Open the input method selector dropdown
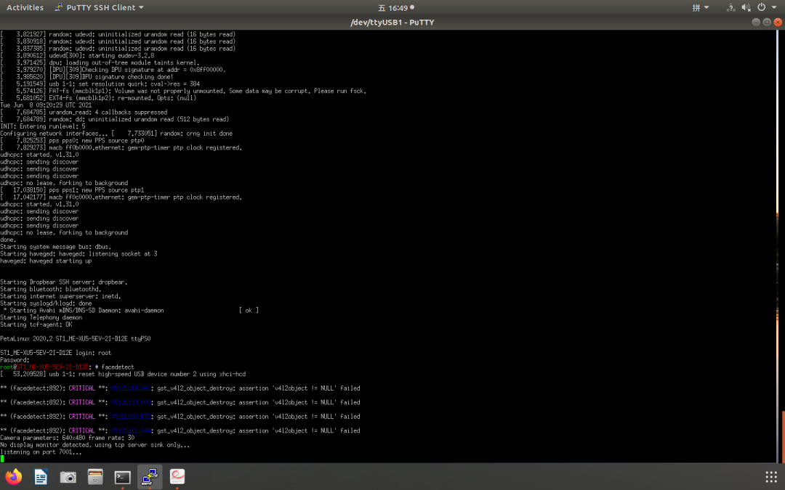This screenshot has width=785, height=490. point(701,7)
